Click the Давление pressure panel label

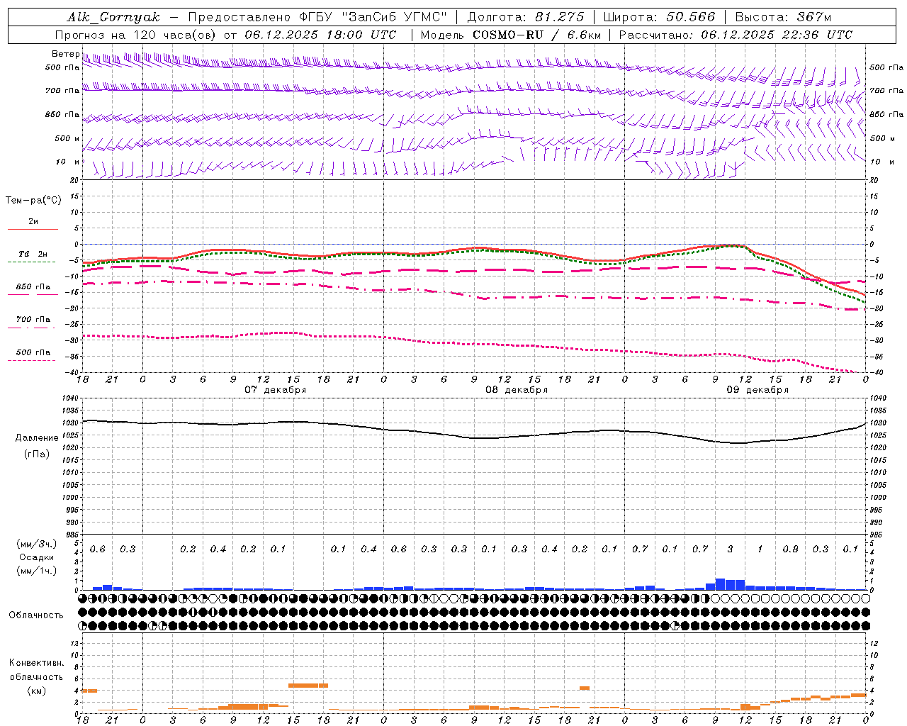pyautogui.click(x=37, y=437)
